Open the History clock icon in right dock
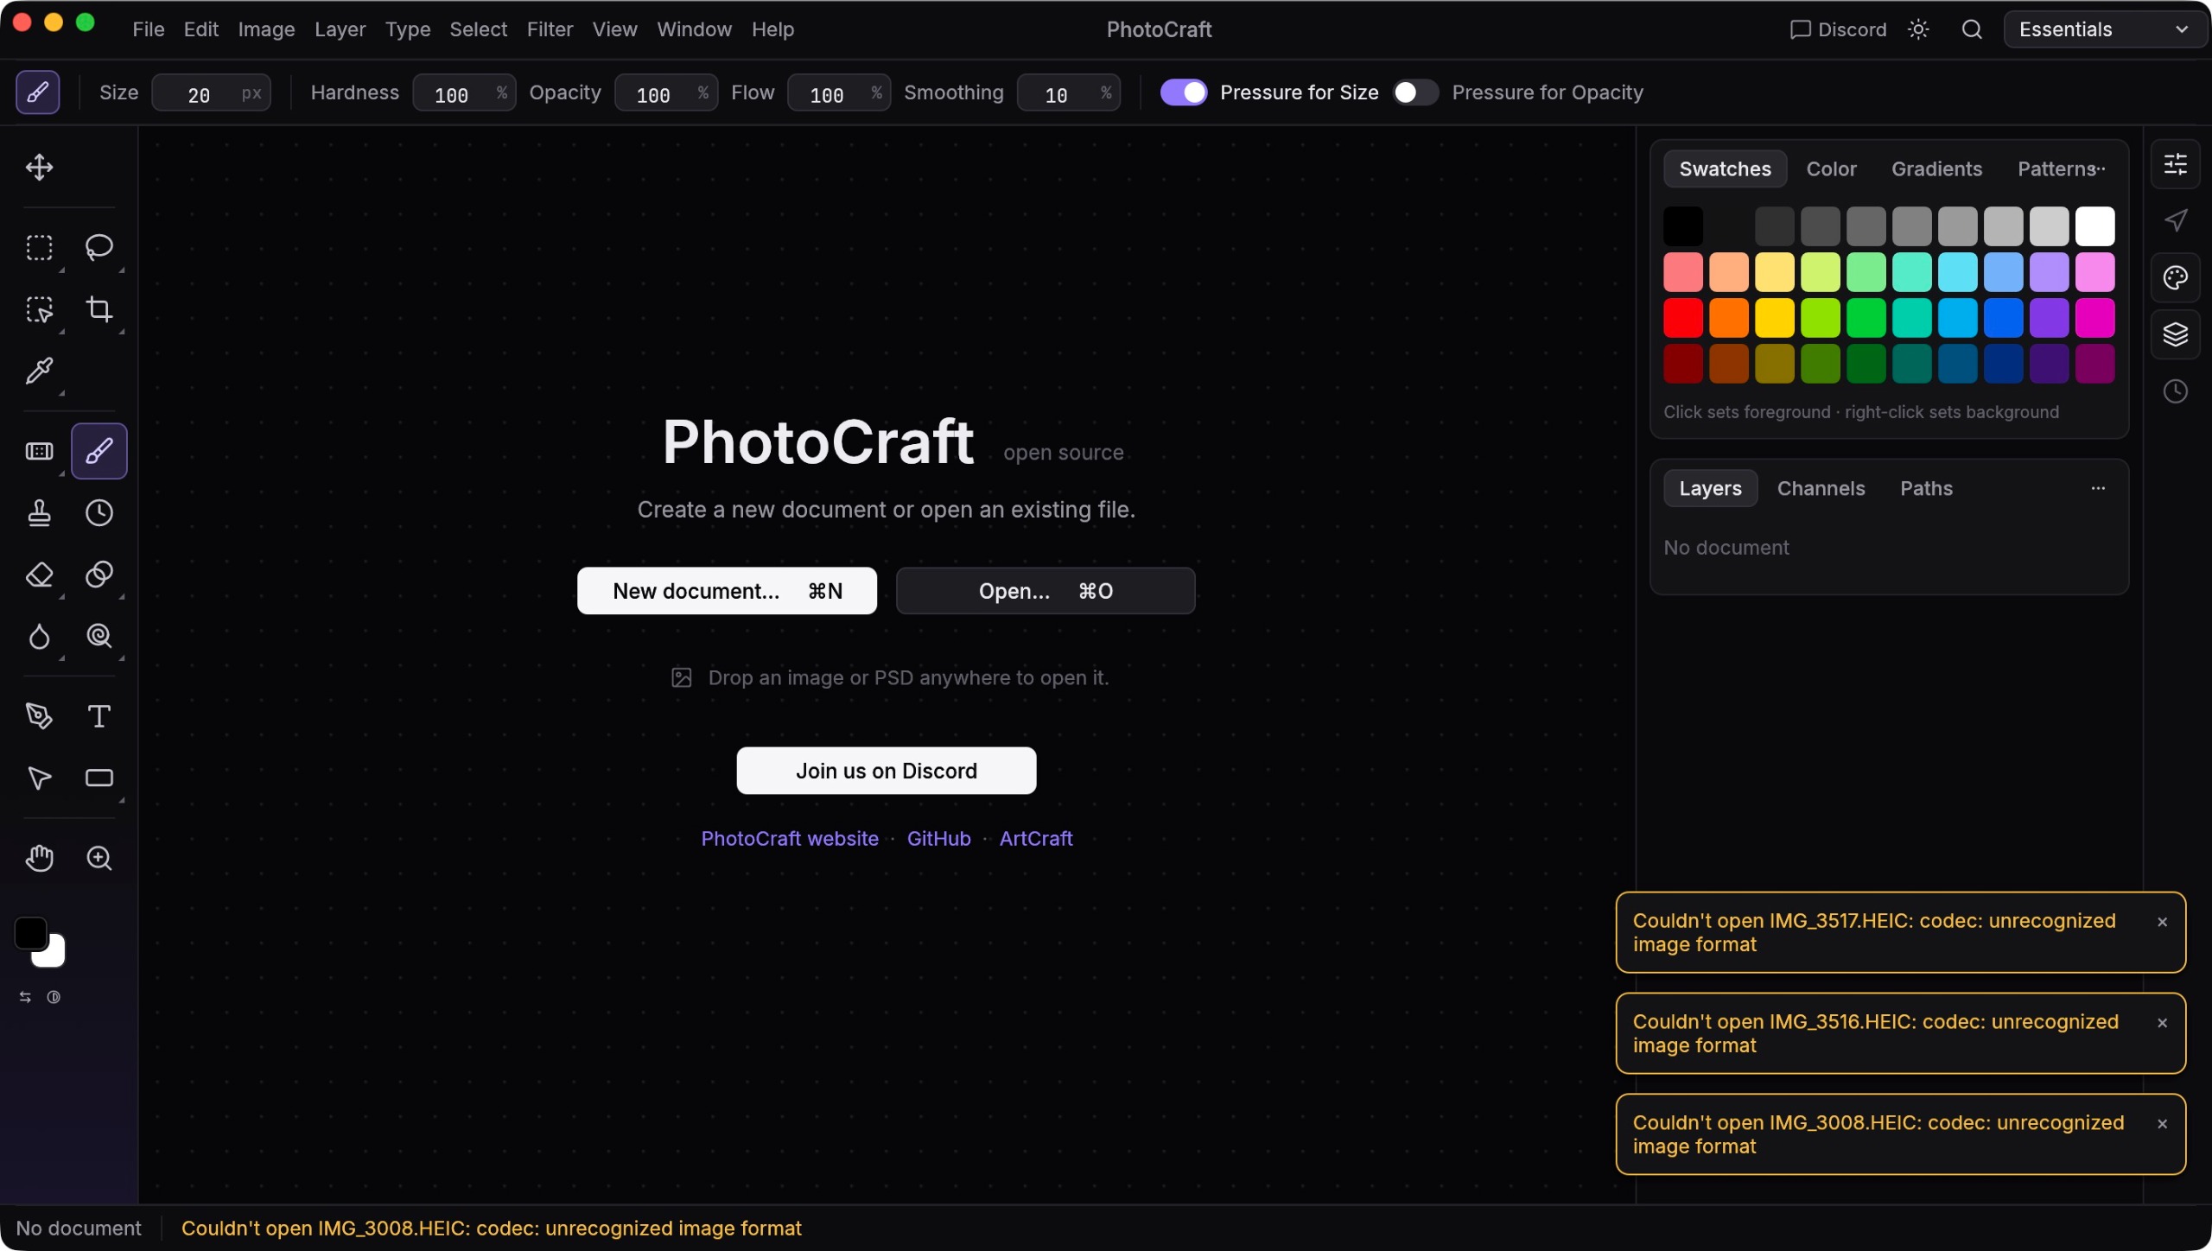This screenshot has width=2212, height=1251. pos(2175,391)
